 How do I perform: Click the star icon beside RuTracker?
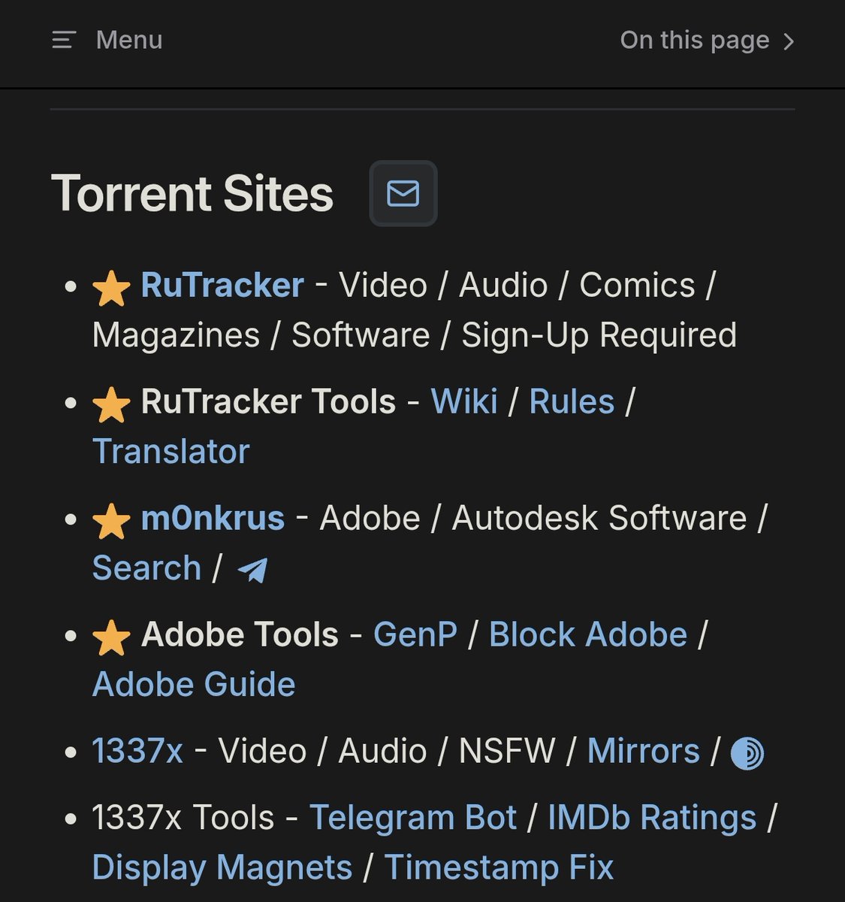point(111,289)
